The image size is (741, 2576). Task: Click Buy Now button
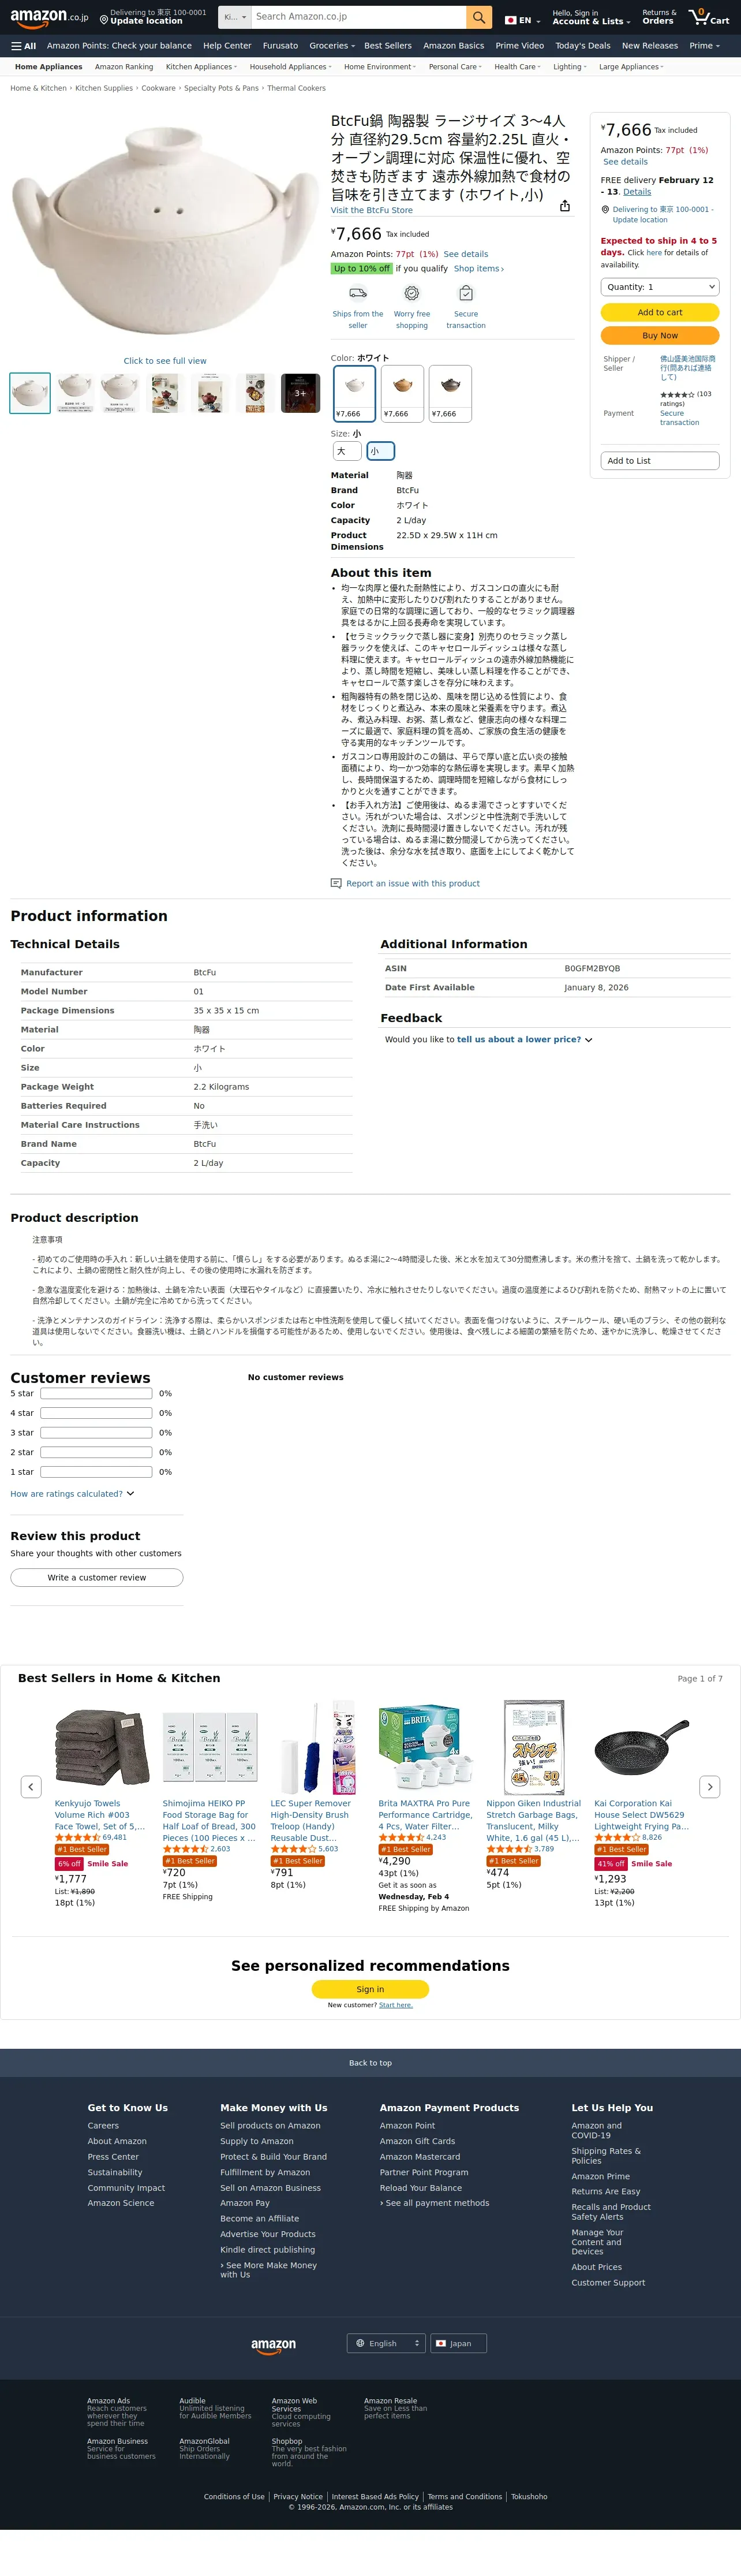pos(660,336)
